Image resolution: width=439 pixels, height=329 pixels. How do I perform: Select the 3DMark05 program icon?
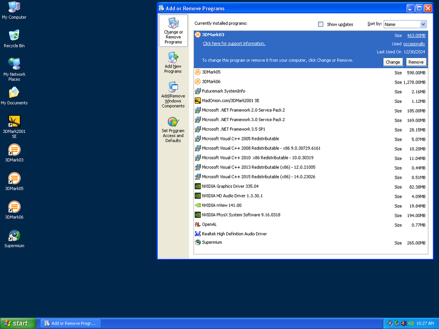coord(198,72)
